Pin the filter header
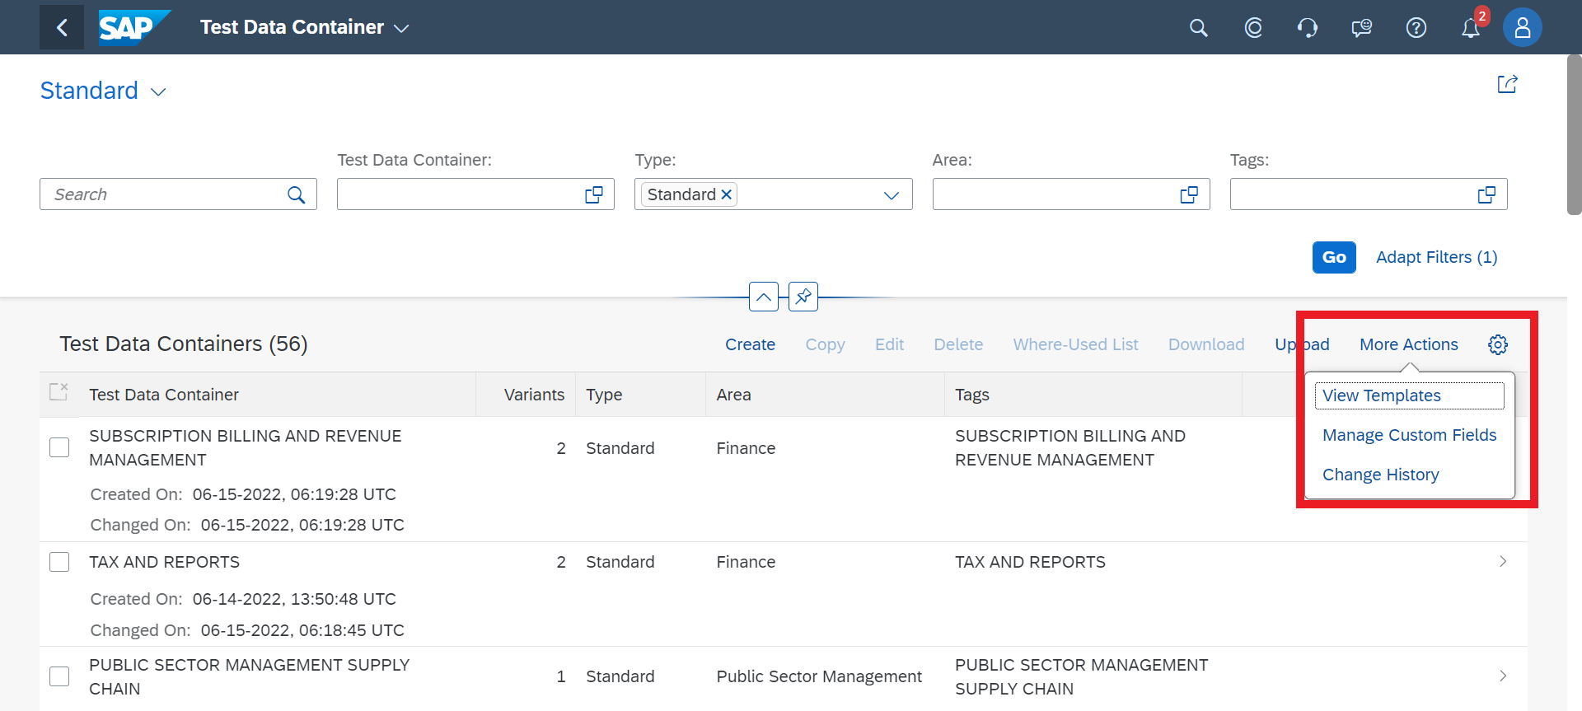This screenshot has width=1582, height=711. coord(803,297)
